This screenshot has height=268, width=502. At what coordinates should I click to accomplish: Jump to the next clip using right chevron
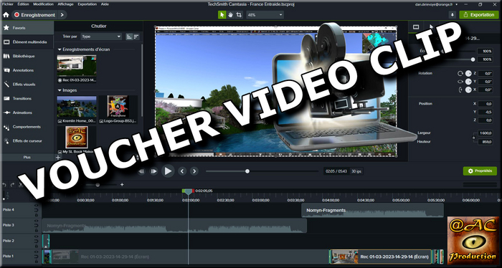point(194,171)
